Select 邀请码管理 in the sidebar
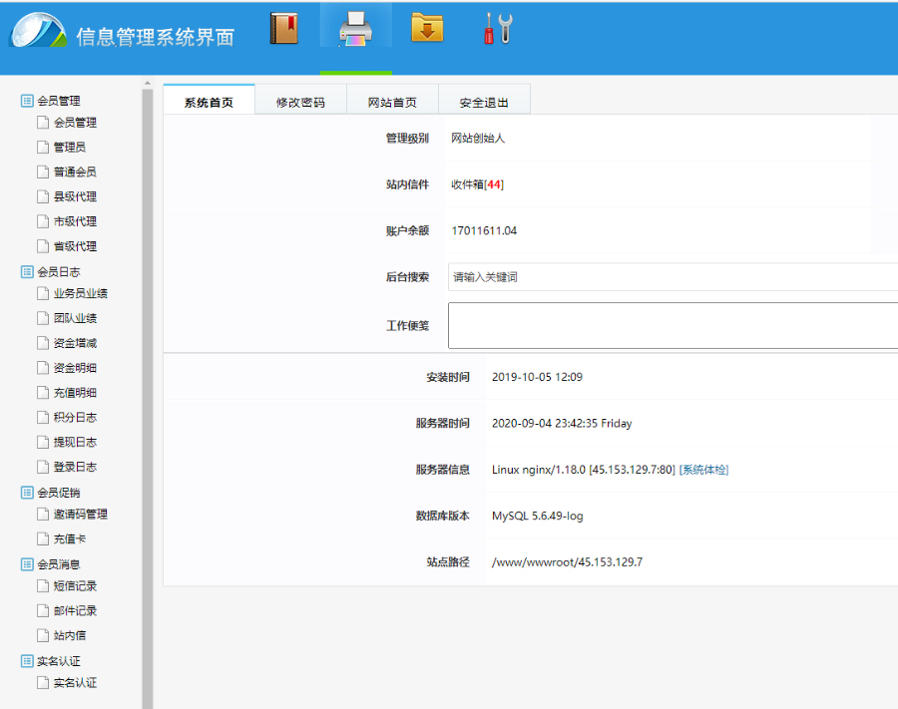The height and width of the screenshot is (709, 898). [x=80, y=515]
